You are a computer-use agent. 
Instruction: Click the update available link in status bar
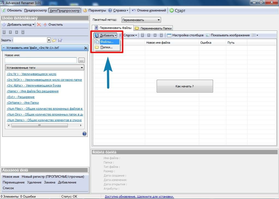pos(139,197)
